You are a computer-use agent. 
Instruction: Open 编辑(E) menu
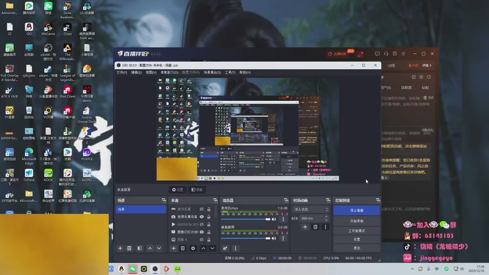[x=136, y=72]
